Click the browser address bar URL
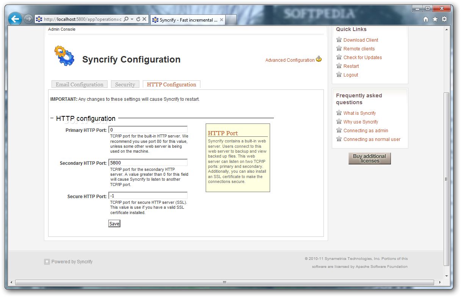 [83, 19]
